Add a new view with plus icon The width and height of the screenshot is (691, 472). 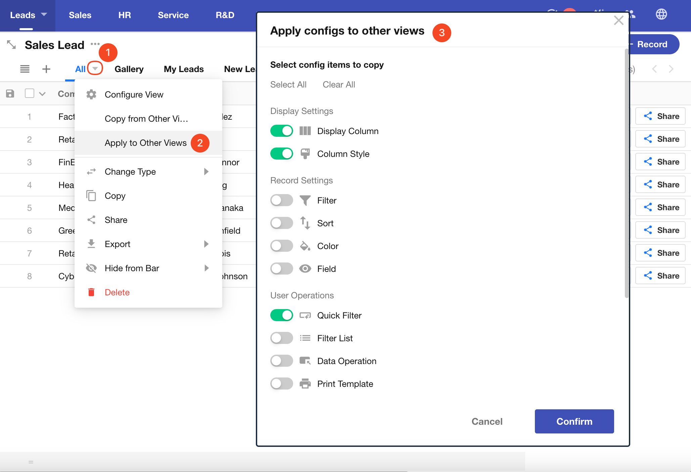coord(46,69)
